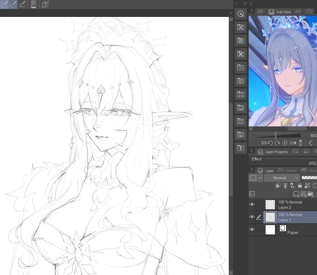This screenshot has height=275, width=317.
Task: Open the Layer palette hamburger menu
Action: pyautogui.click(x=252, y=169)
